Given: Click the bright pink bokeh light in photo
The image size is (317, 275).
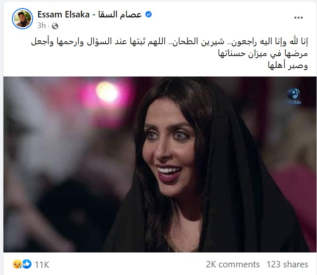Looking at the screenshot, I should [x=107, y=92].
